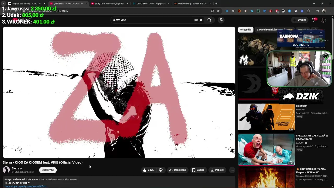This screenshot has height=188, width=334.
Task: Subscribe with the Subskrybuj button
Action: (48, 170)
